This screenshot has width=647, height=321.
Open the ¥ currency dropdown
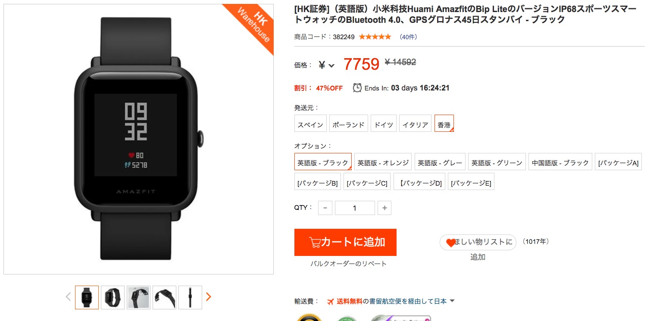(326, 65)
